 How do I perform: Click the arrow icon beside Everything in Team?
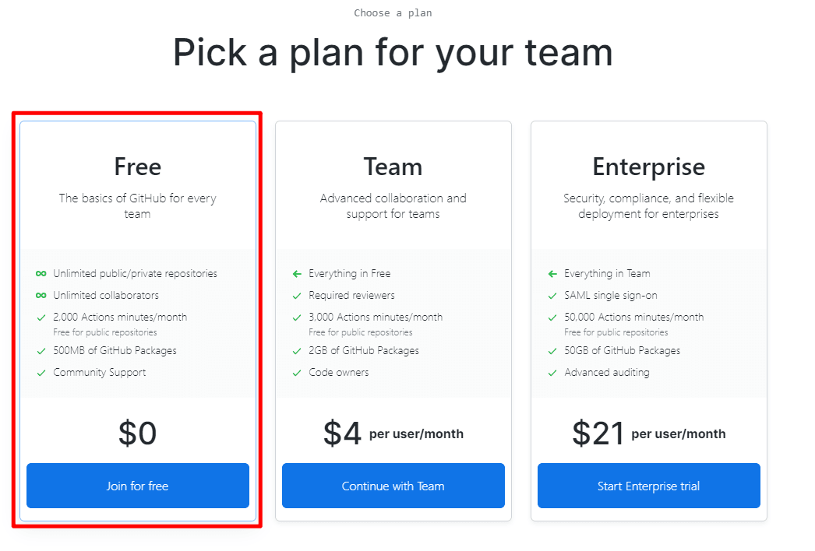coord(552,274)
